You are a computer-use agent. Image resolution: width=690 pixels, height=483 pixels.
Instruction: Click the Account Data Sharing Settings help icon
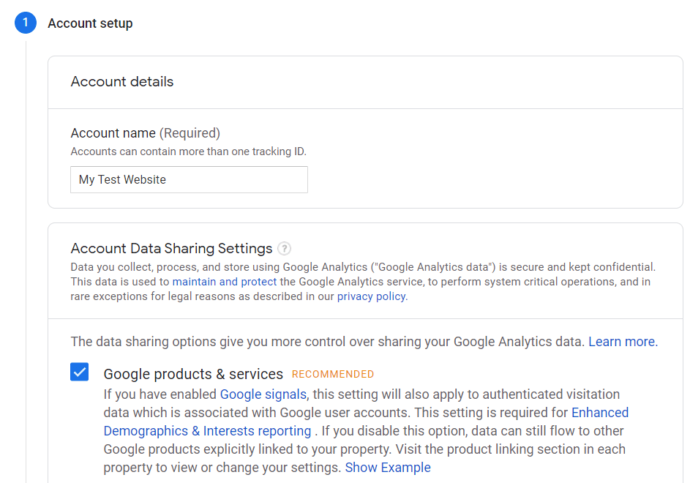(285, 248)
